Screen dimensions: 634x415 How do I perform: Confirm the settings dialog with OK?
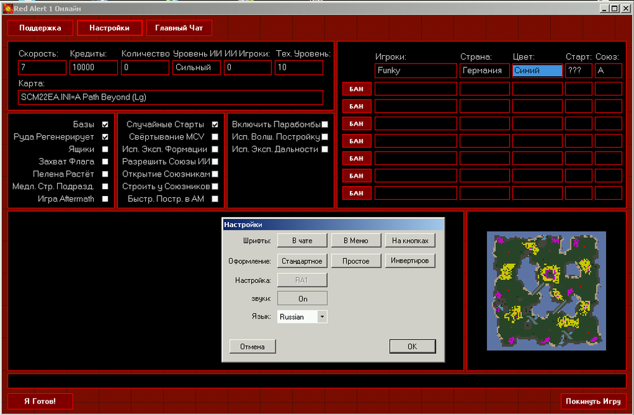click(x=413, y=346)
